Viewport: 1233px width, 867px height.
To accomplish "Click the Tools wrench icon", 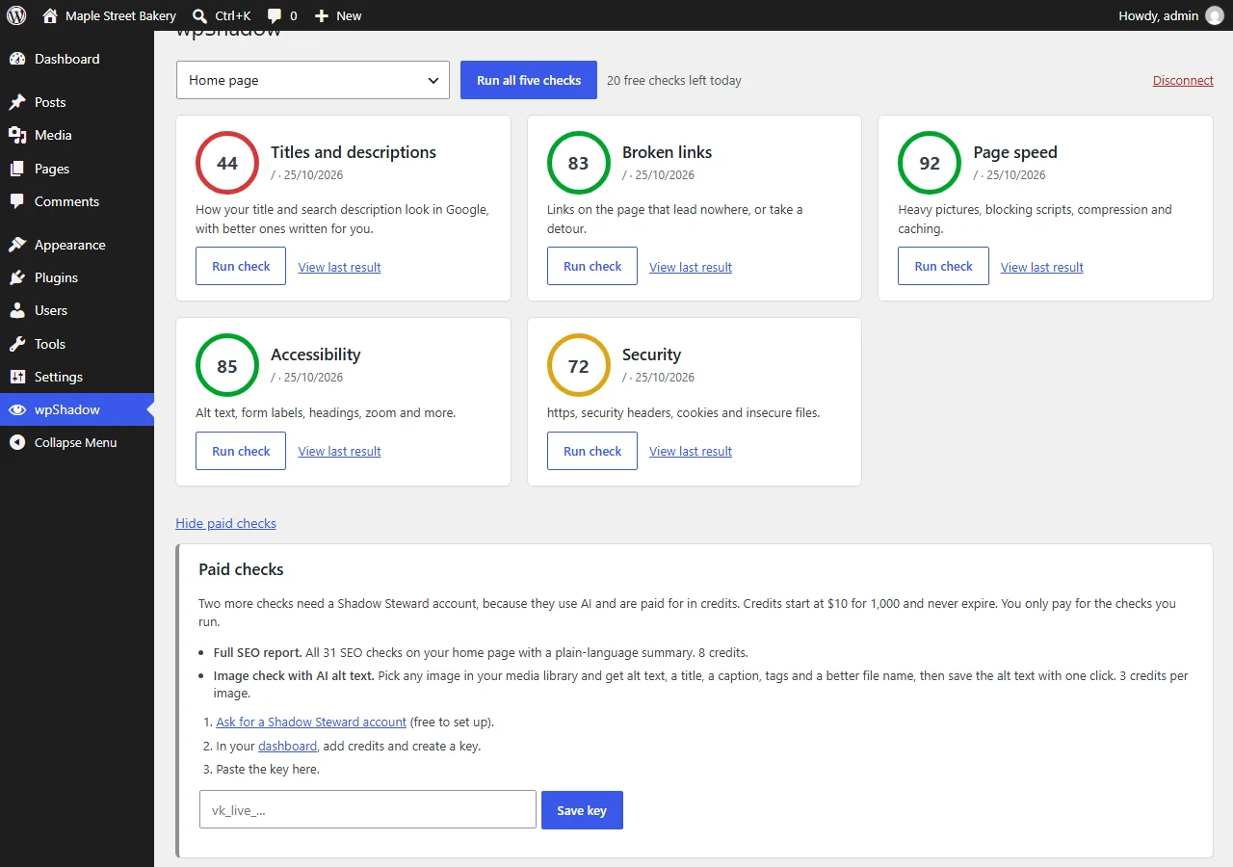I will coord(17,344).
